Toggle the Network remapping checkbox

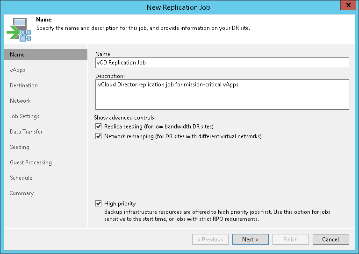(98, 136)
